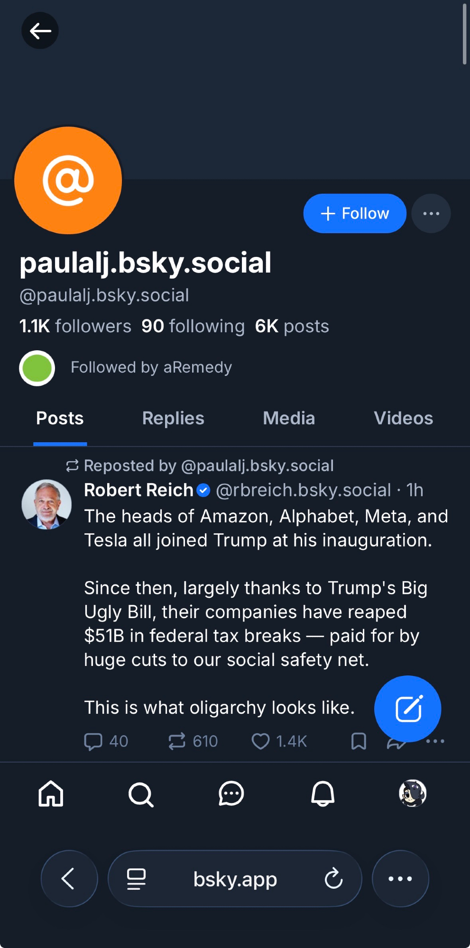Reload the bsky.app page
470x948 pixels.
pyautogui.click(x=333, y=879)
